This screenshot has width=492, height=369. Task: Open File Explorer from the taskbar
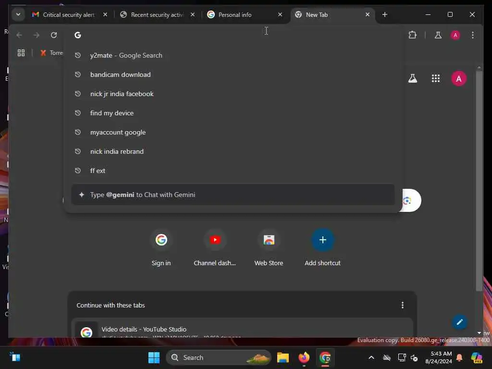point(283,357)
